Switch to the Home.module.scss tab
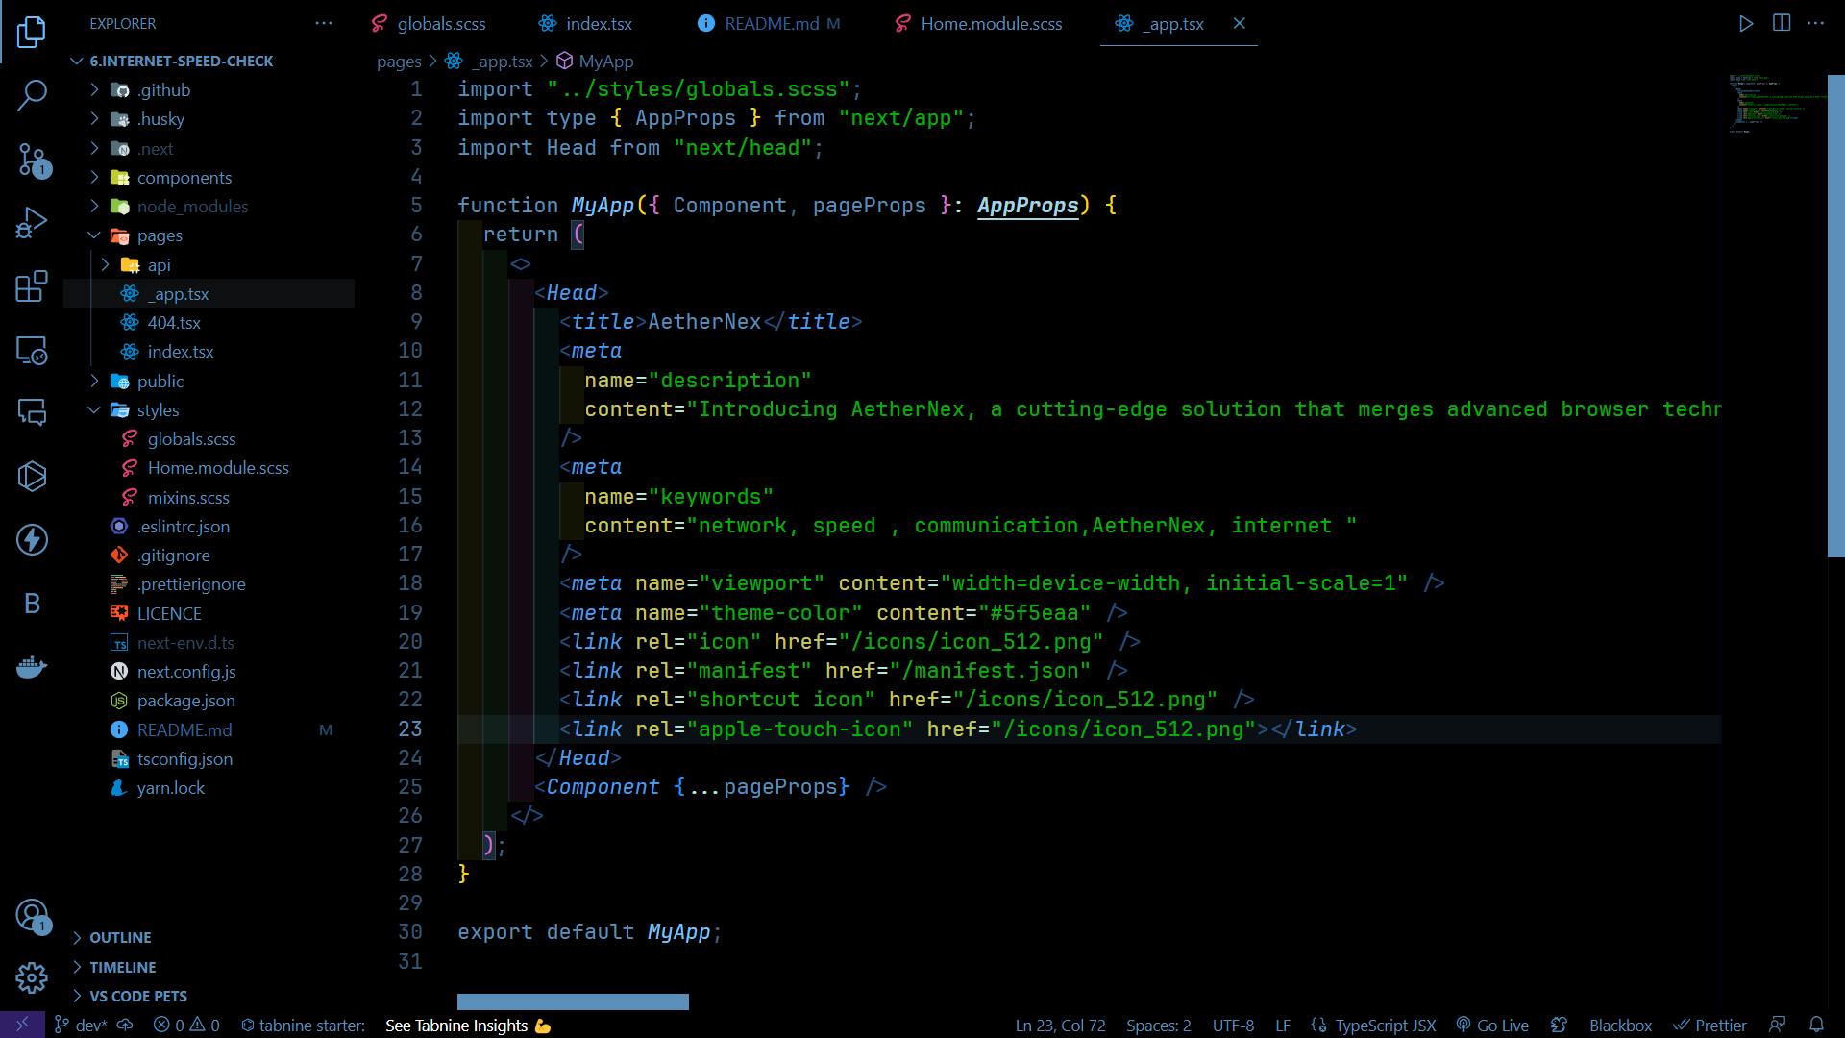This screenshot has width=1845, height=1038. click(x=991, y=24)
